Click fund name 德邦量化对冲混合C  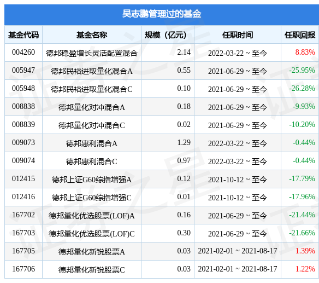click(x=92, y=125)
